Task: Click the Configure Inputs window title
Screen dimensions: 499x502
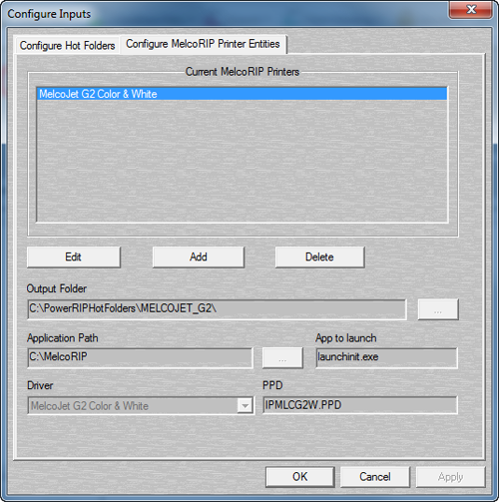Action: (x=49, y=14)
